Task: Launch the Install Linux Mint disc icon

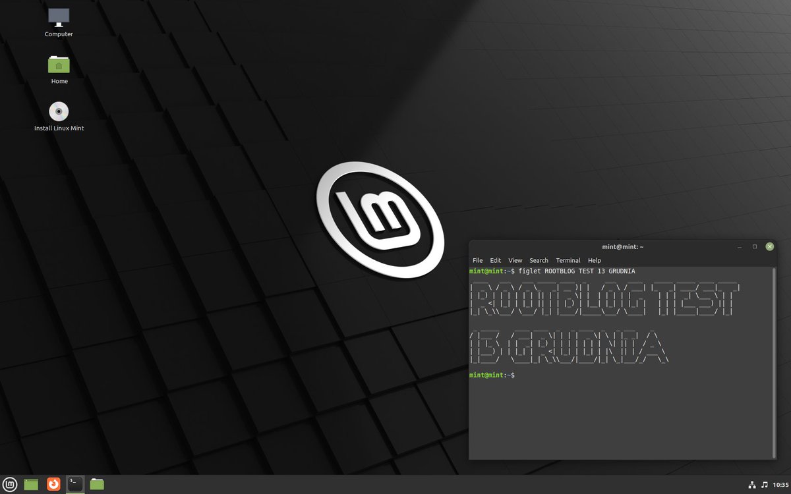Action: pos(59,111)
